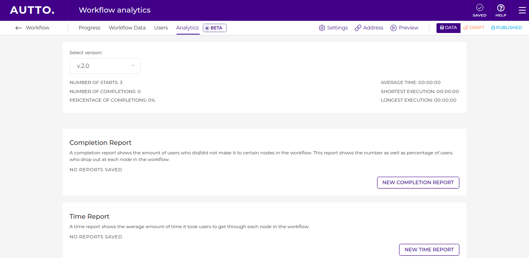Click the AUTTO logo
529x258 pixels.
pyautogui.click(x=32, y=10)
